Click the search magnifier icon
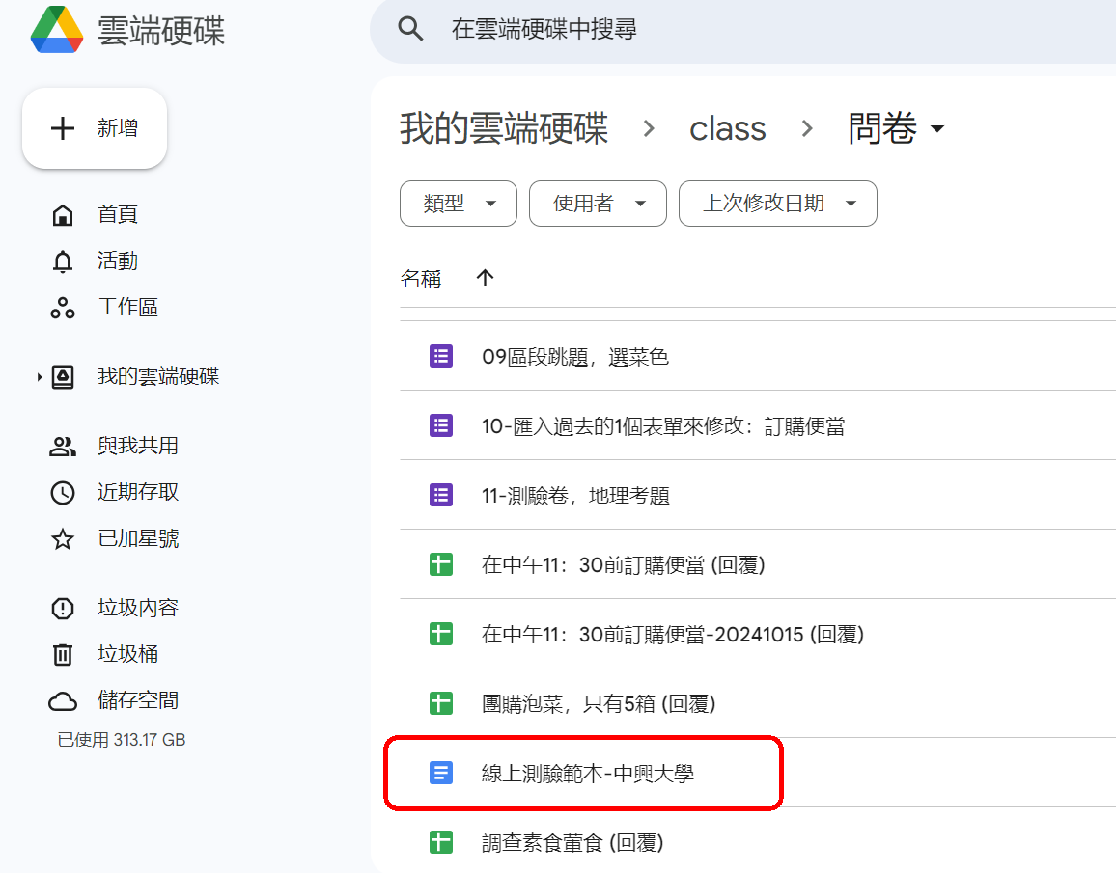This screenshot has width=1116, height=873. coord(410,29)
